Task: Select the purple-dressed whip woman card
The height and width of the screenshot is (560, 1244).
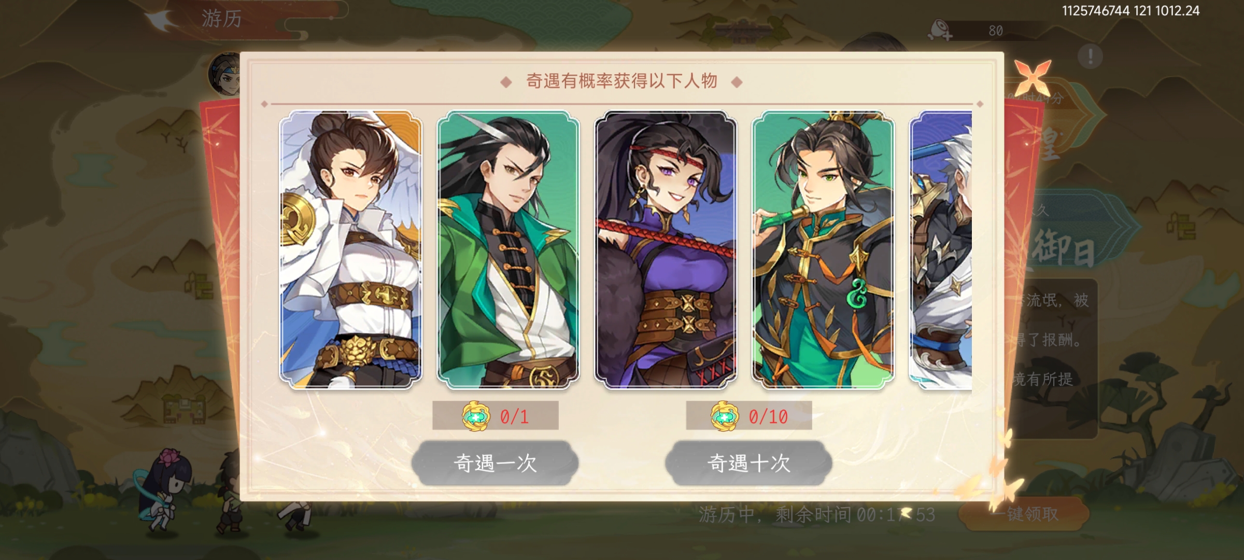Action: pos(666,249)
